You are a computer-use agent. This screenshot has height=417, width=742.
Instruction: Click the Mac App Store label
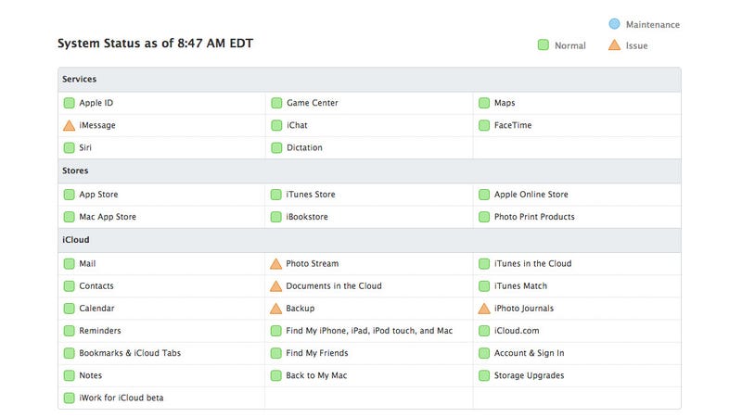pos(108,217)
